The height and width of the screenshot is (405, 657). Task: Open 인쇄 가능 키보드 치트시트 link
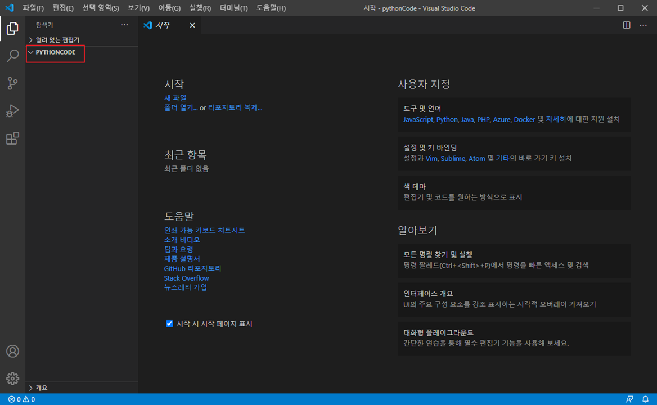[205, 231]
